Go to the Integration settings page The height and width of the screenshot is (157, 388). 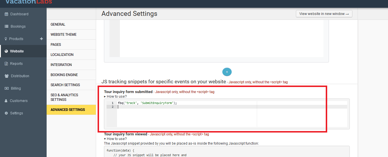click(61, 65)
